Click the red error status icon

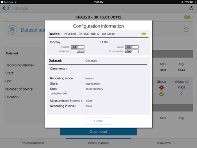(x=161, y=88)
